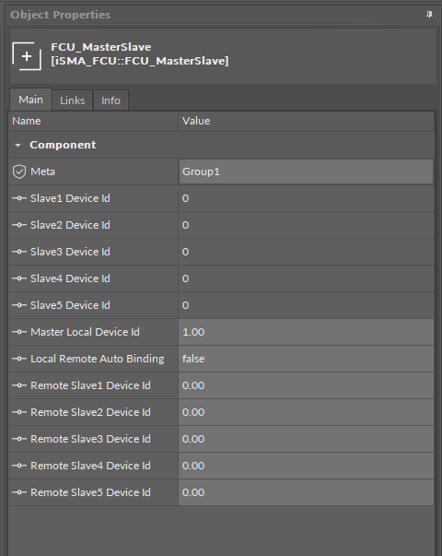Screen dimensions: 442x556
Task: Switch to the Links tab
Action: [72, 101]
